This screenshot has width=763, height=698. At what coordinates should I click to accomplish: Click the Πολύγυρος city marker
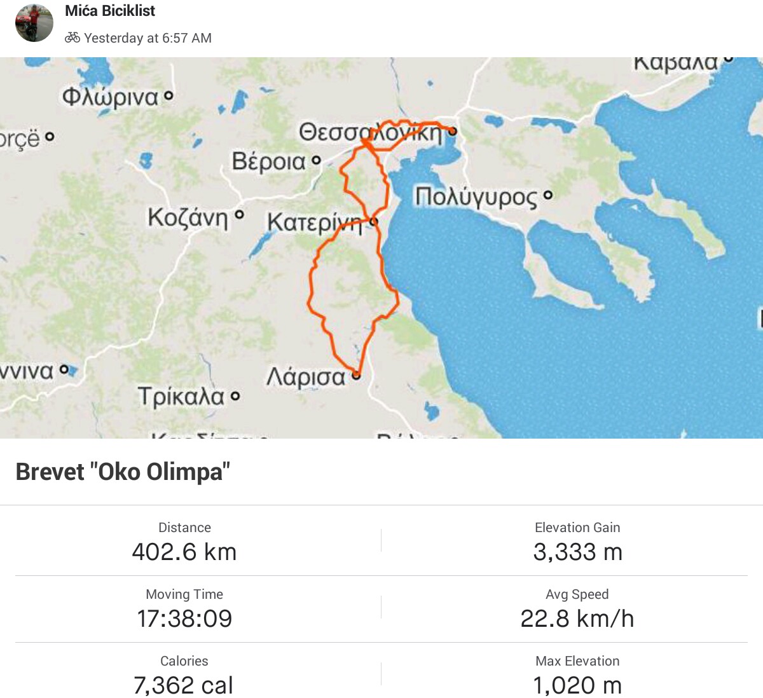point(547,195)
